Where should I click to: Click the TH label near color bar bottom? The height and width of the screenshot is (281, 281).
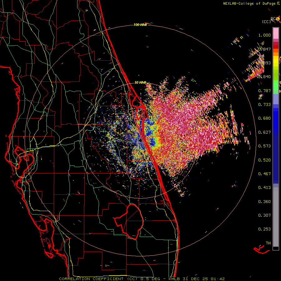click(268, 243)
